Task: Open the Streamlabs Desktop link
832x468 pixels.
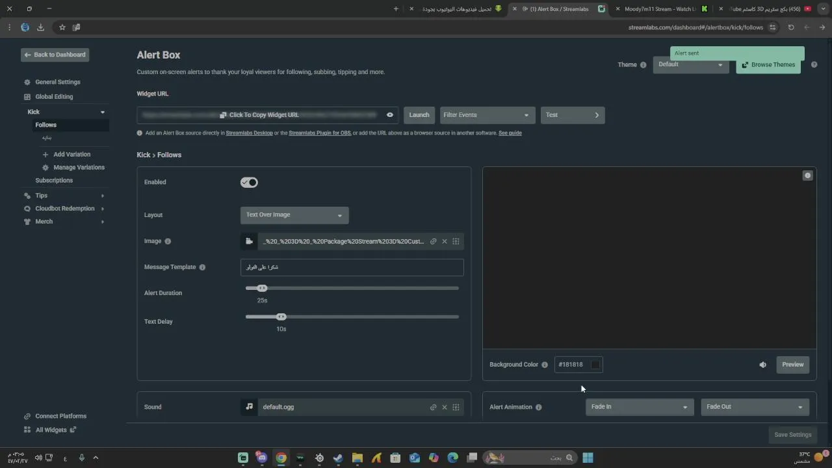Action: coord(250,133)
